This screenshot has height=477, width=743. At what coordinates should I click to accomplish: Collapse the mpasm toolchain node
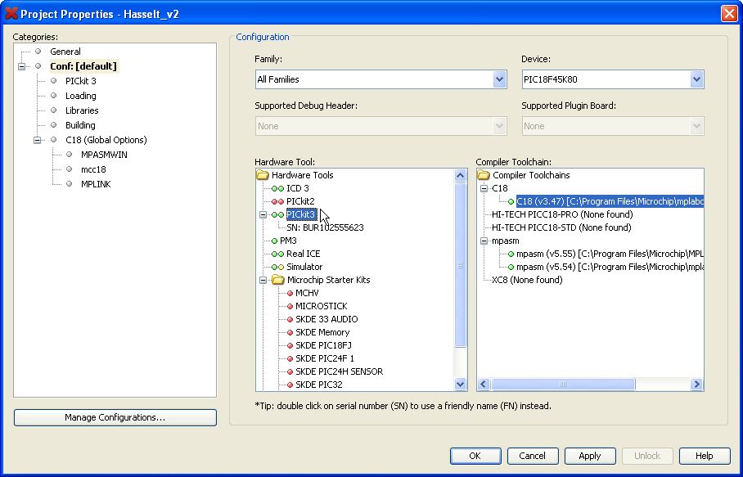(x=484, y=241)
